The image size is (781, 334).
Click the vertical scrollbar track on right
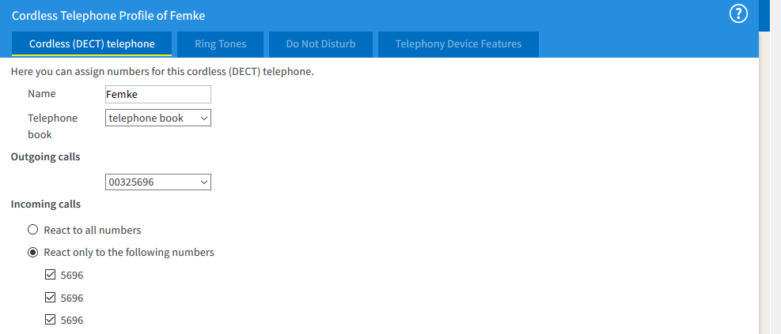point(764,197)
